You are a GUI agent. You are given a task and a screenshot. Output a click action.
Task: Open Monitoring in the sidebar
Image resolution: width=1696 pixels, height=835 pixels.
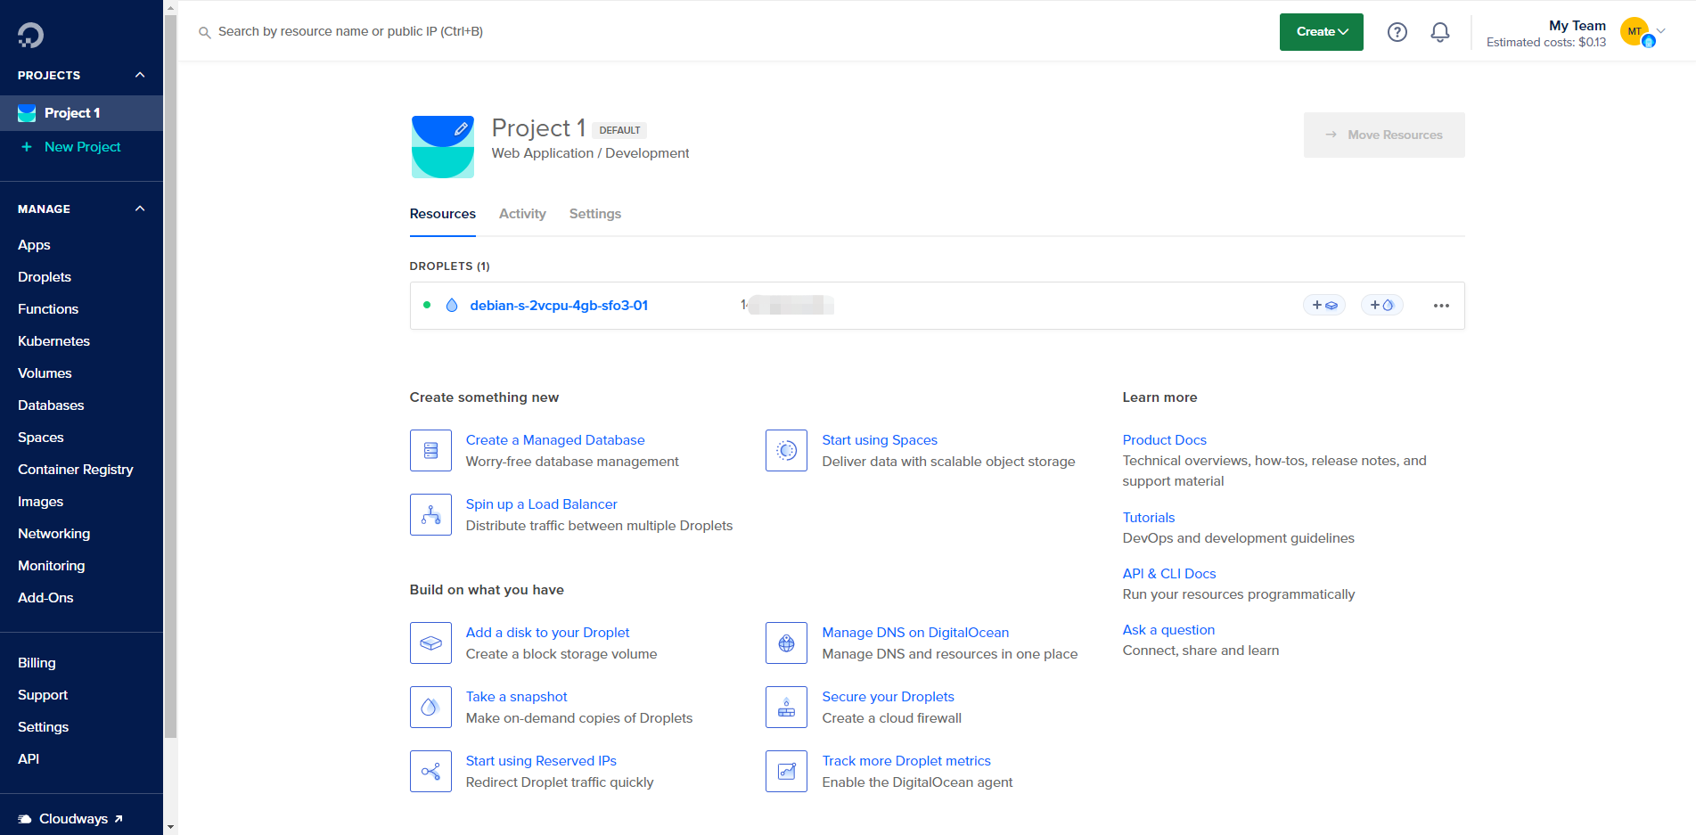pyautogui.click(x=52, y=566)
